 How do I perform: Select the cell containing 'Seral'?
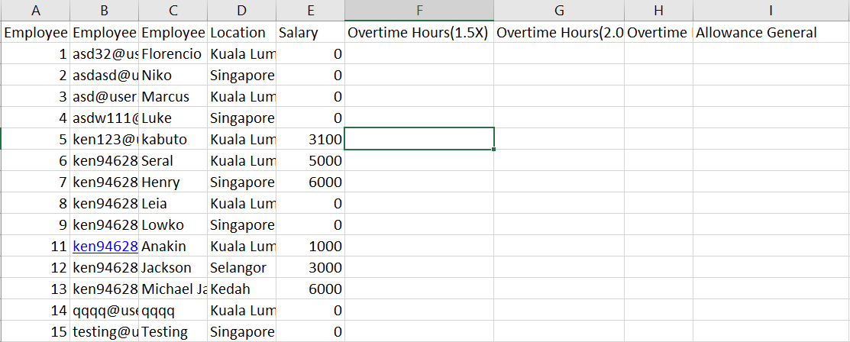pyautogui.click(x=173, y=161)
